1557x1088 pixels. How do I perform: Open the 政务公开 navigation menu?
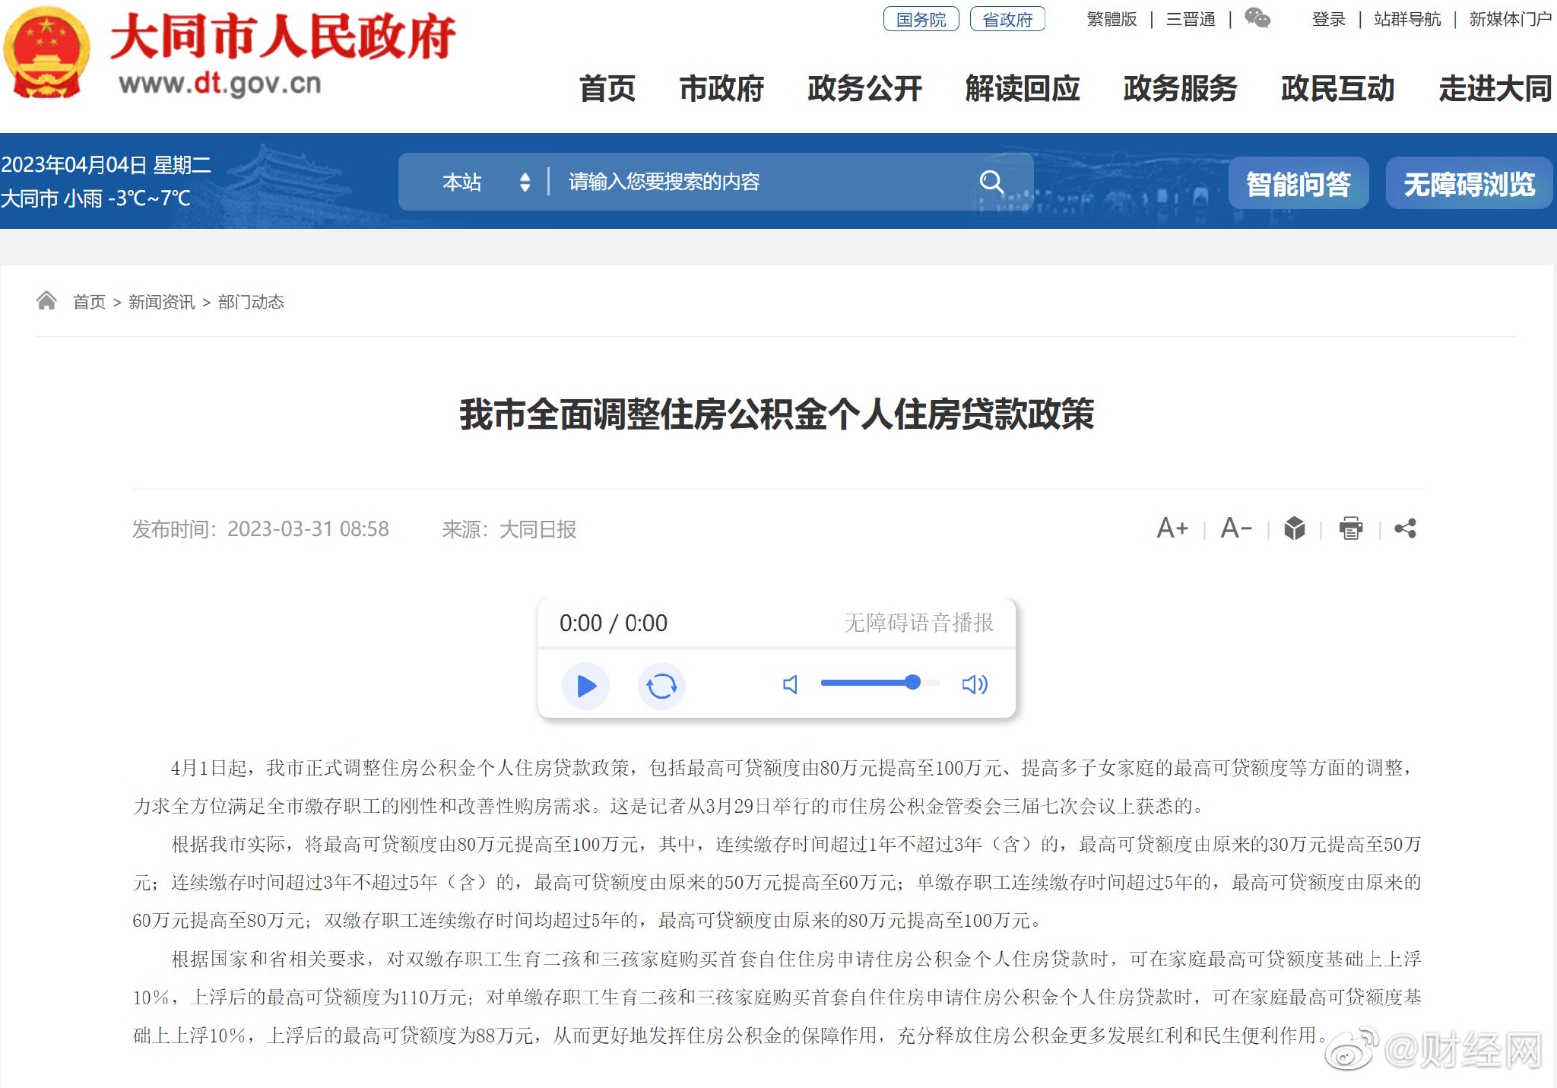coord(864,89)
